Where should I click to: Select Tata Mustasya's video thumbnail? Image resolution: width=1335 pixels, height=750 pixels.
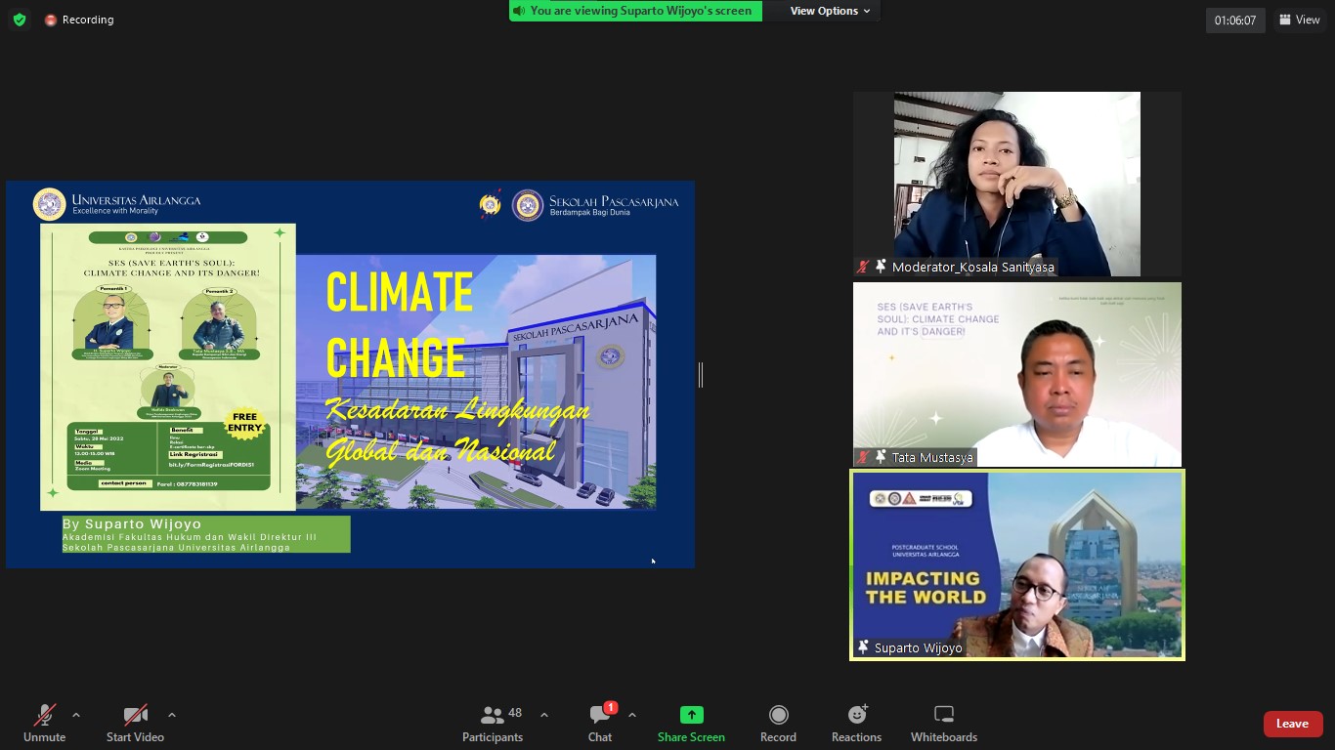(1016, 374)
